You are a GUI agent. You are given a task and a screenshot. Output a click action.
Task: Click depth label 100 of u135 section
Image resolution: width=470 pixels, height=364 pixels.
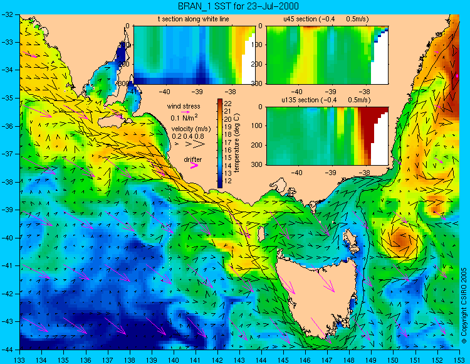[258, 126]
